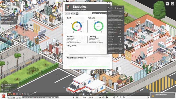Screen dimensions: 176x99
Task: Click the Daily profit chart heading
Action: pos(71,46)
